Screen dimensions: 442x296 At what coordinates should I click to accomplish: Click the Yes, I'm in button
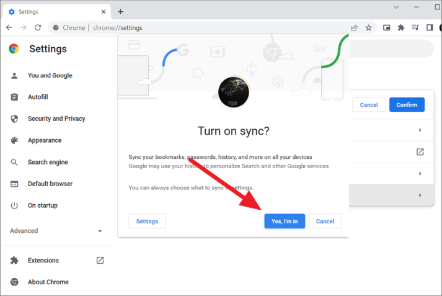coord(285,221)
